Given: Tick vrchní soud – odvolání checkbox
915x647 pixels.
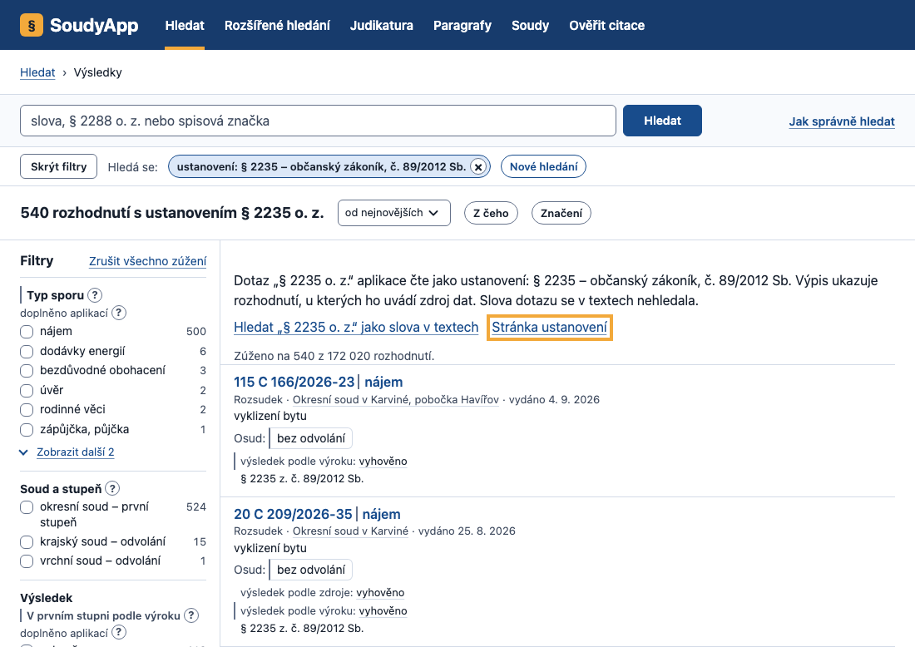Looking at the screenshot, I should coord(27,562).
